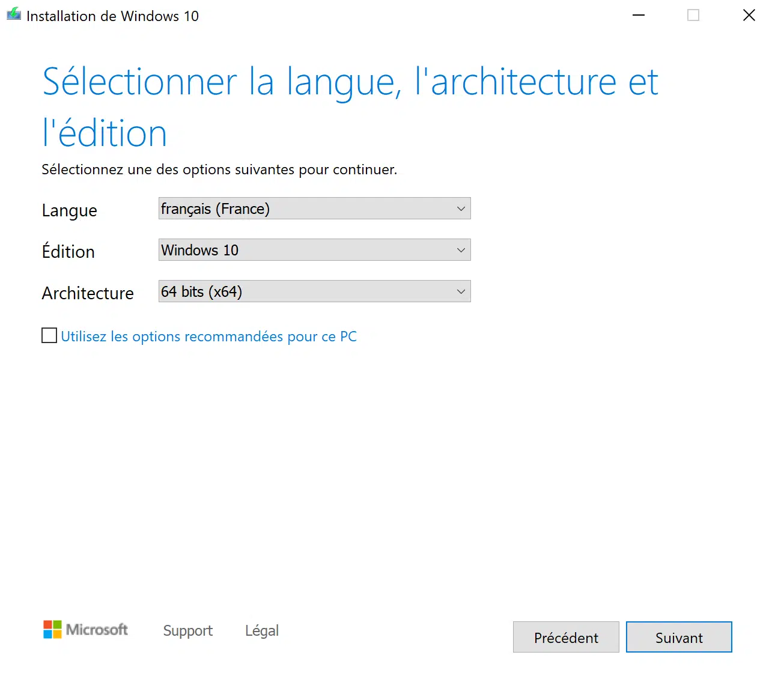Open the Légal link
775x679 pixels.
[262, 630]
